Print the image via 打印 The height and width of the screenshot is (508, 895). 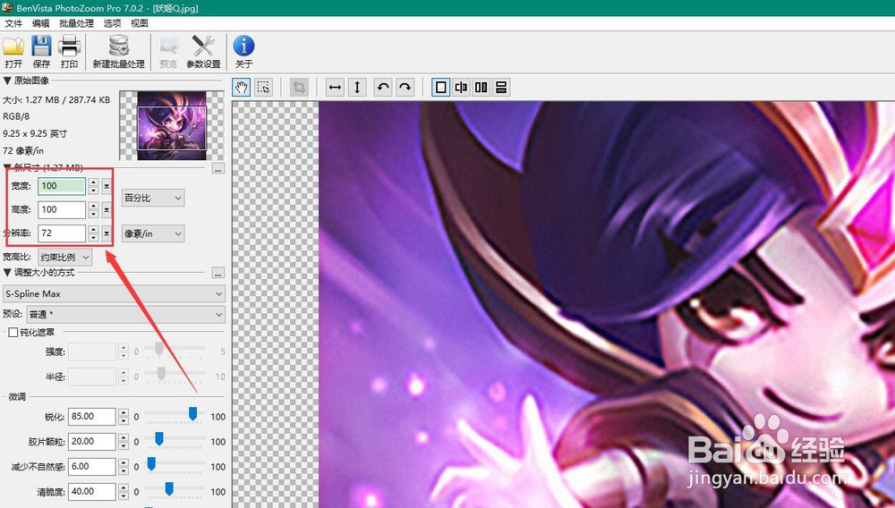(69, 52)
